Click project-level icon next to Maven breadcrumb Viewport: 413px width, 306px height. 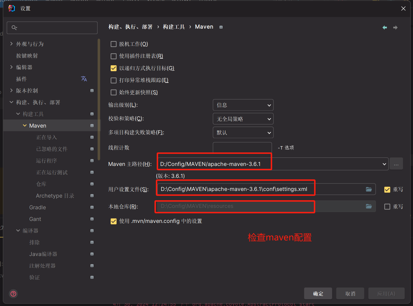coord(221,27)
